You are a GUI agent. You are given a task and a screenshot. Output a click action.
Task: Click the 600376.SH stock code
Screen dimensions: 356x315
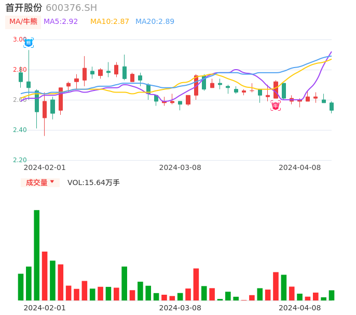click(x=71, y=8)
